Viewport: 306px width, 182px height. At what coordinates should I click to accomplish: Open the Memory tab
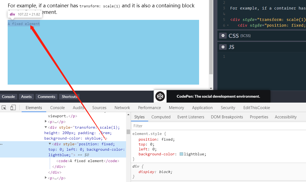tap(176, 108)
